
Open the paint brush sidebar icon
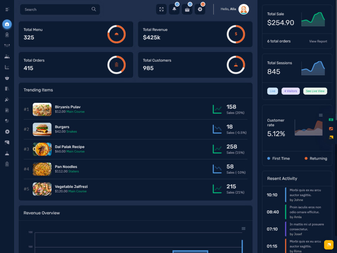click(x=7, y=99)
